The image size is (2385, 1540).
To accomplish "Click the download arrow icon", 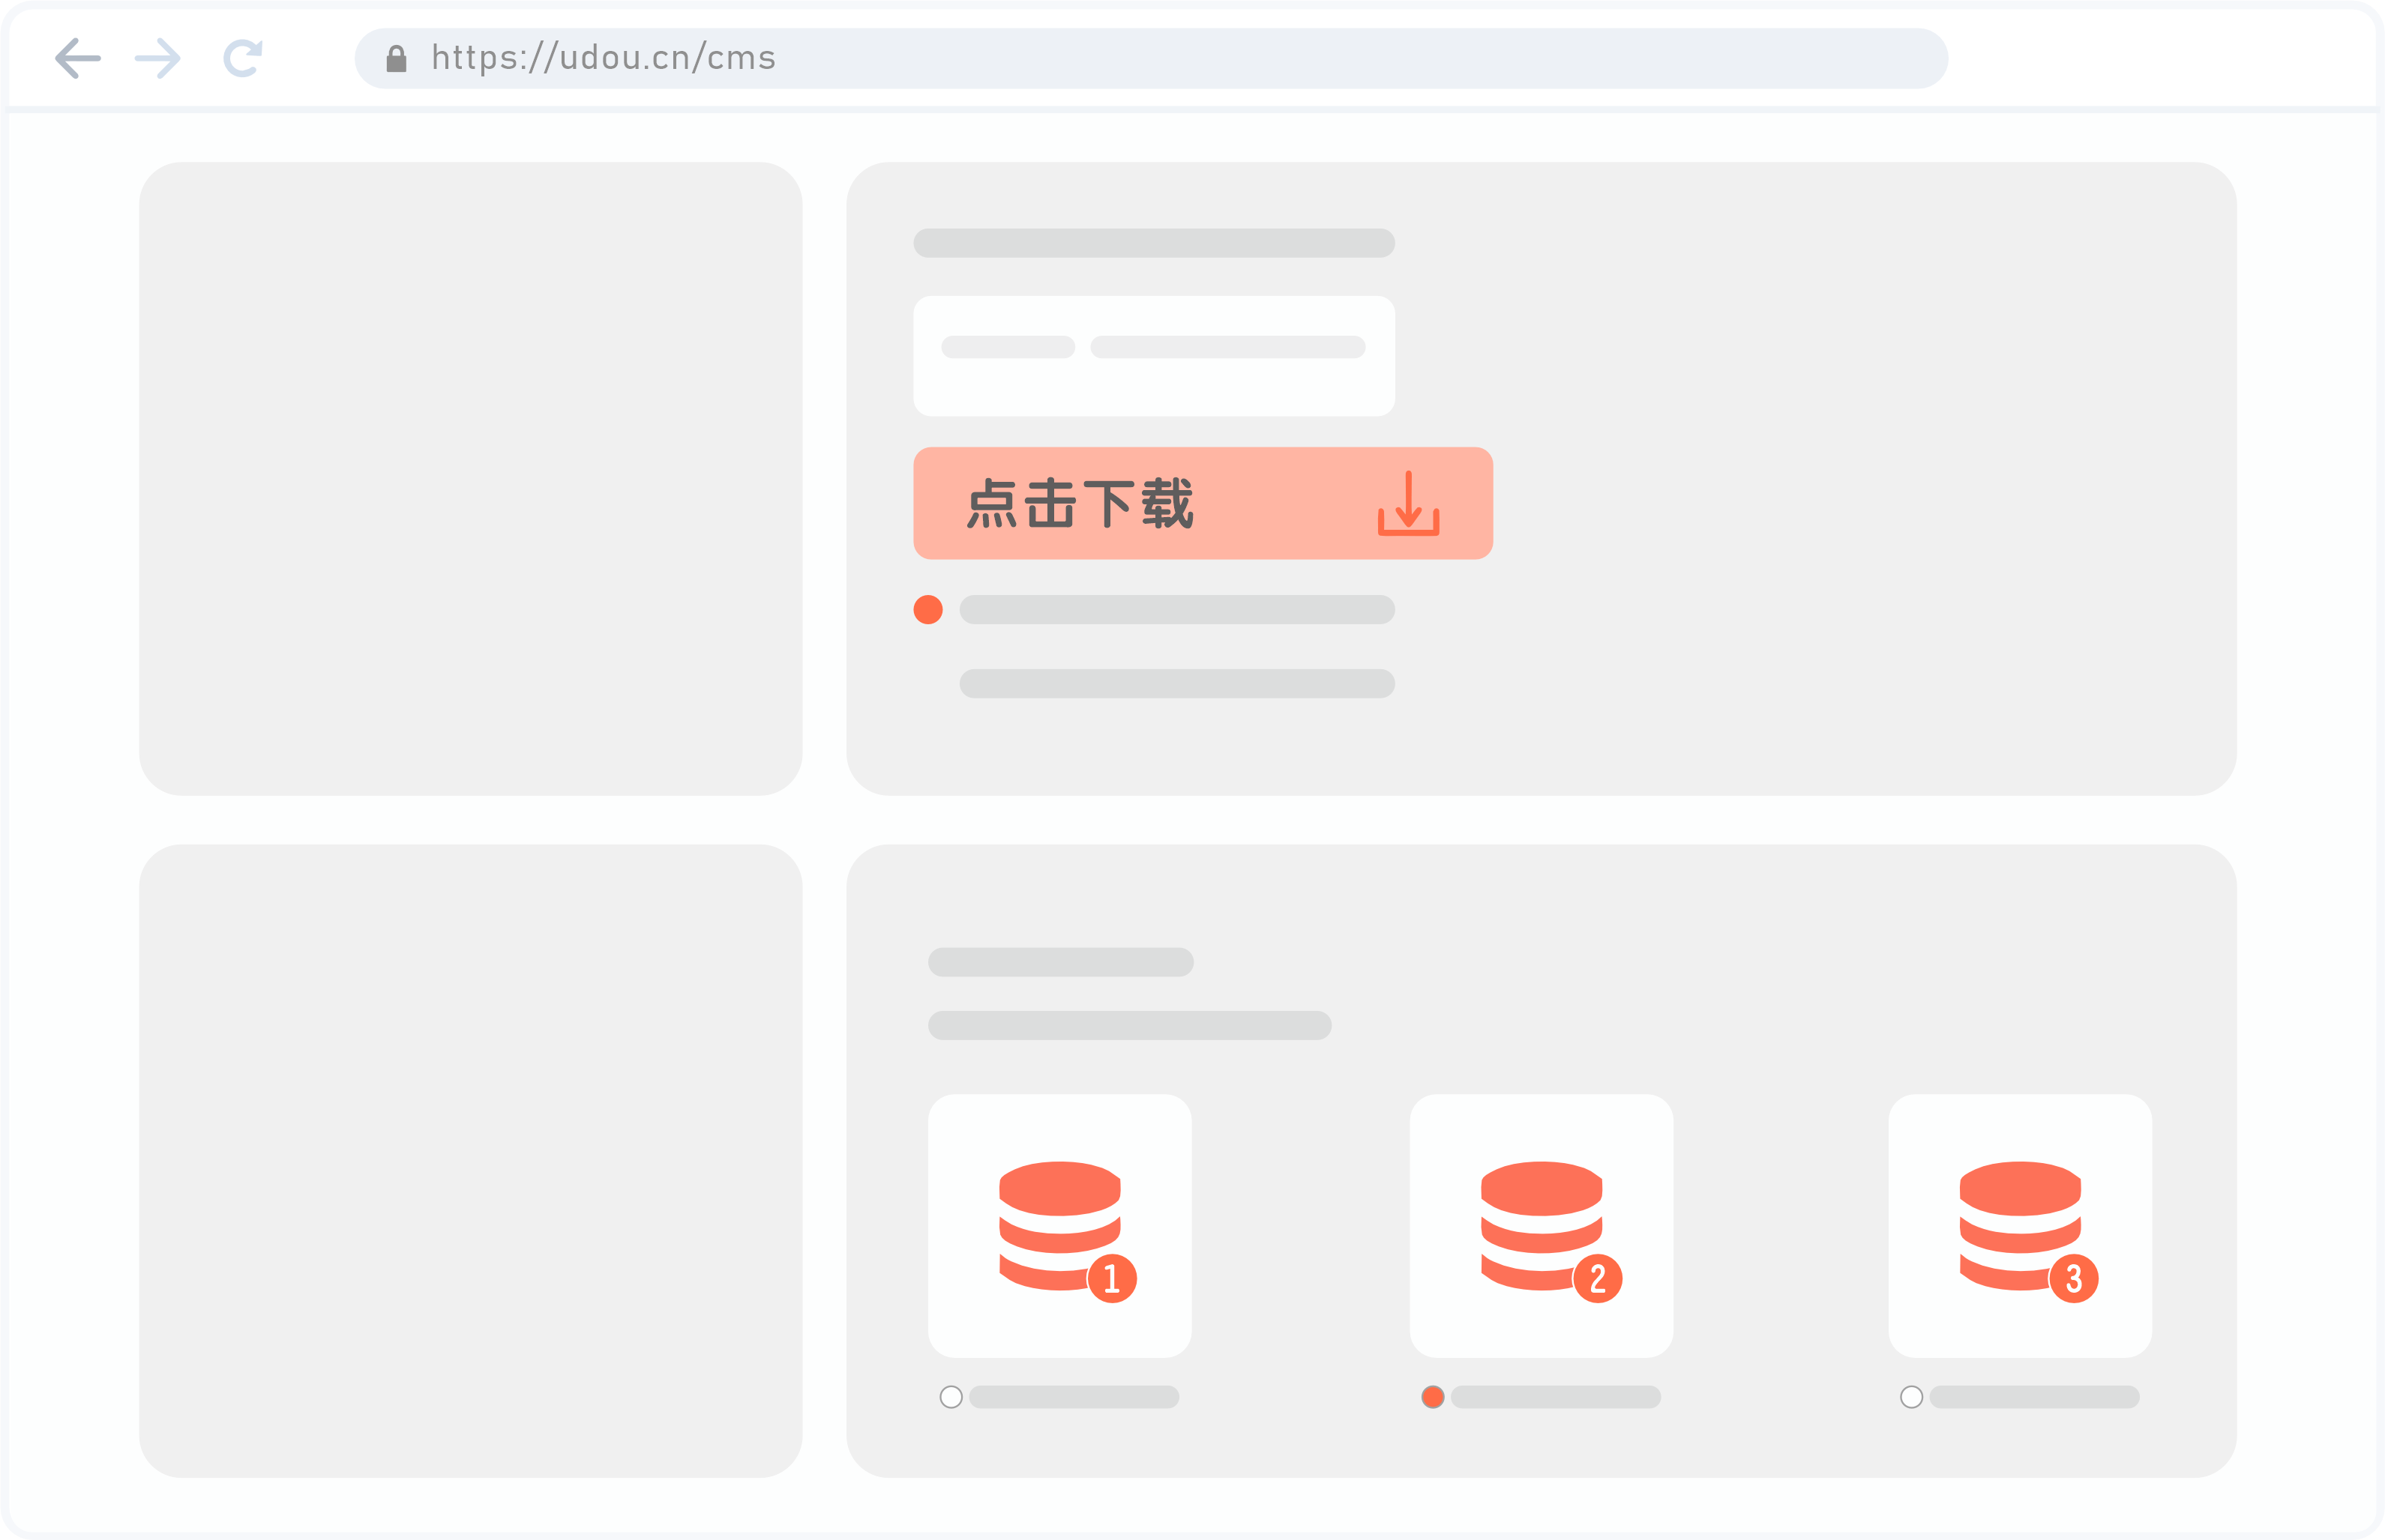I will tap(1407, 503).
